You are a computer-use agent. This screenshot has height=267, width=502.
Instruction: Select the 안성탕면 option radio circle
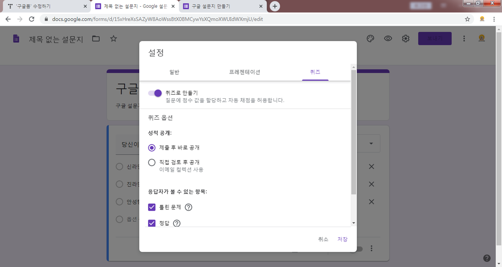click(120, 202)
